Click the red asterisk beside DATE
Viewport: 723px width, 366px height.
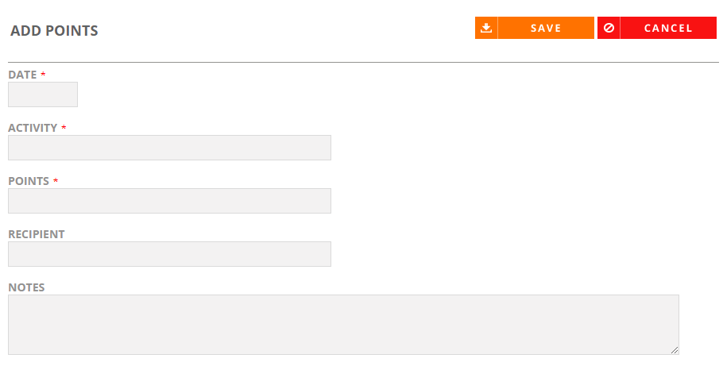point(43,74)
